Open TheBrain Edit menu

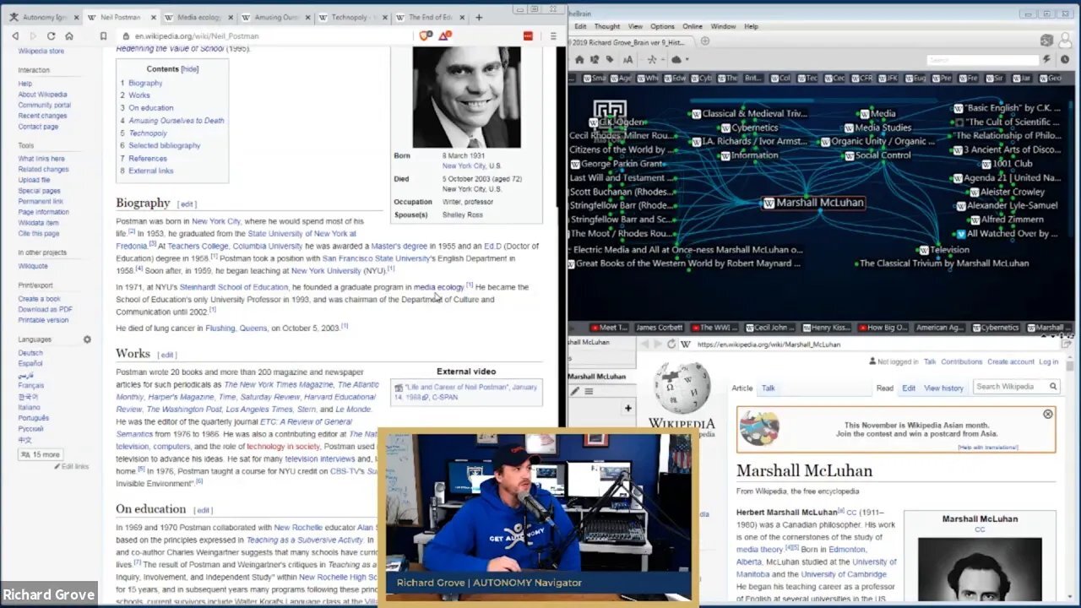(580, 26)
